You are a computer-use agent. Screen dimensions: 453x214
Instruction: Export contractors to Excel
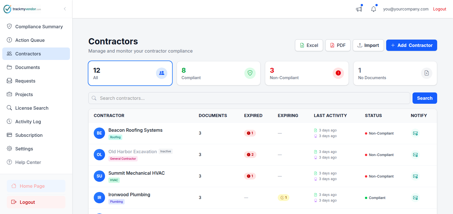309,45
